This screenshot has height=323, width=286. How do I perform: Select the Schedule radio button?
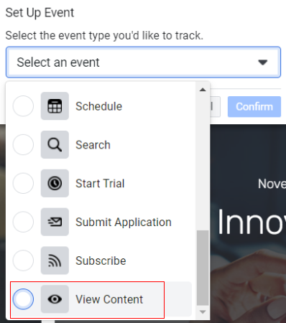(23, 106)
